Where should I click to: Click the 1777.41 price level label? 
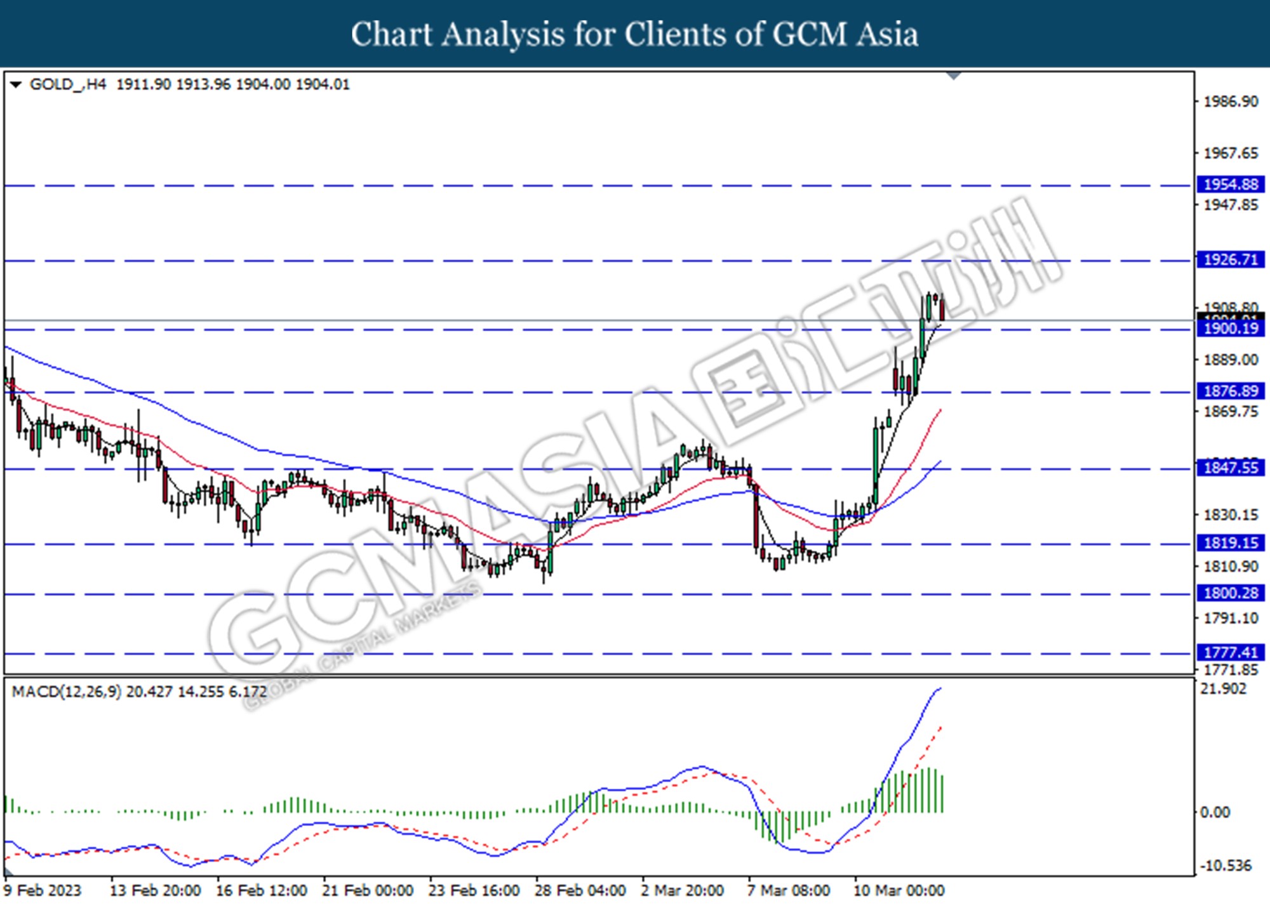(1231, 652)
